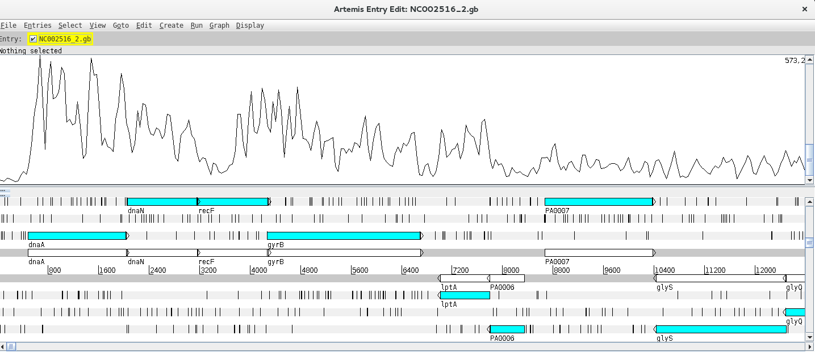The height and width of the screenshot is (352, 815).
Task: Select the cyan gyrB CDS feature
Action: tap(343, 236)
